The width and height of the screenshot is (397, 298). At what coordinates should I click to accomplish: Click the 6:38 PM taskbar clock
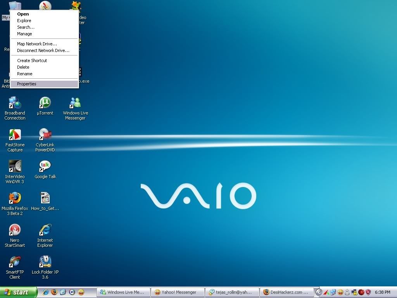pyautogui.click(x=383, y=292)
